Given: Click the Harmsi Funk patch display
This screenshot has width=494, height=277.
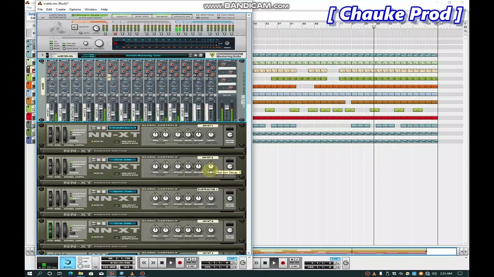Looking at the screenshot, I should coord(122,192).
